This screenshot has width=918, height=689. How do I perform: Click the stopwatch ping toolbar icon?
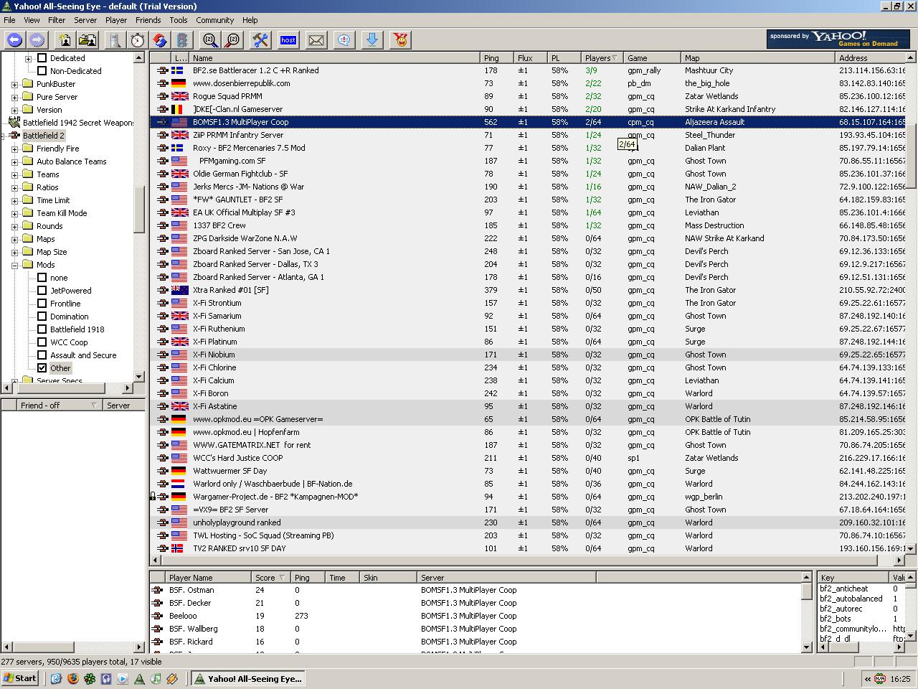click(x=138, y=40)
